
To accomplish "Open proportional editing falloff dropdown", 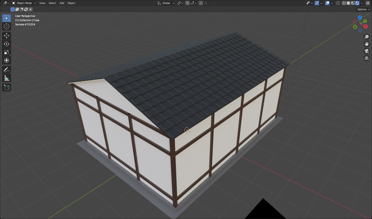I will coord(207,3).
